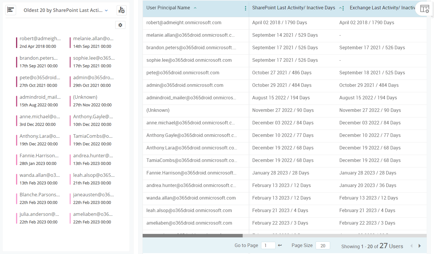Open the column customization icon at top right
The width and height of the screenshot is (434, 254).
tap(425, 9)
